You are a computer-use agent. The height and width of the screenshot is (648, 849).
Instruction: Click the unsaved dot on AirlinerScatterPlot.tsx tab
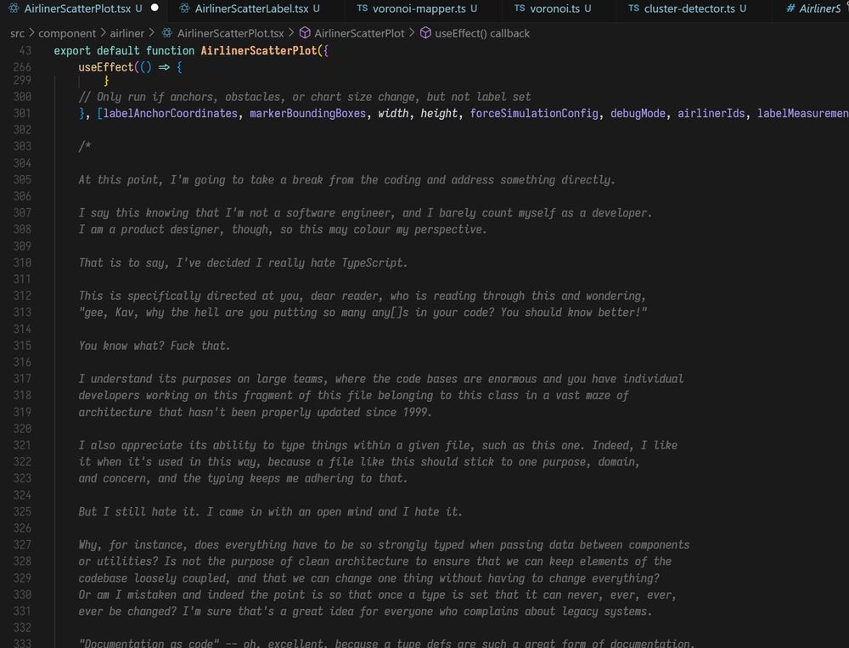pyautogui.click(x=155, y=8)
